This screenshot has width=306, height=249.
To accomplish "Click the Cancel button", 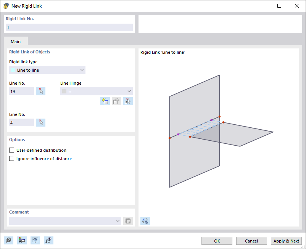I will click(251, 241).
